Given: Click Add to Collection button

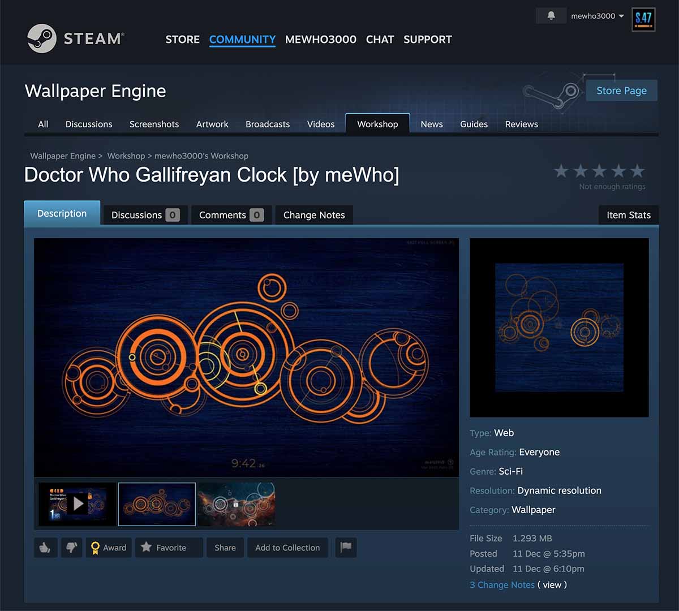Looking at the screenshot, I should [x=287, y=548].
